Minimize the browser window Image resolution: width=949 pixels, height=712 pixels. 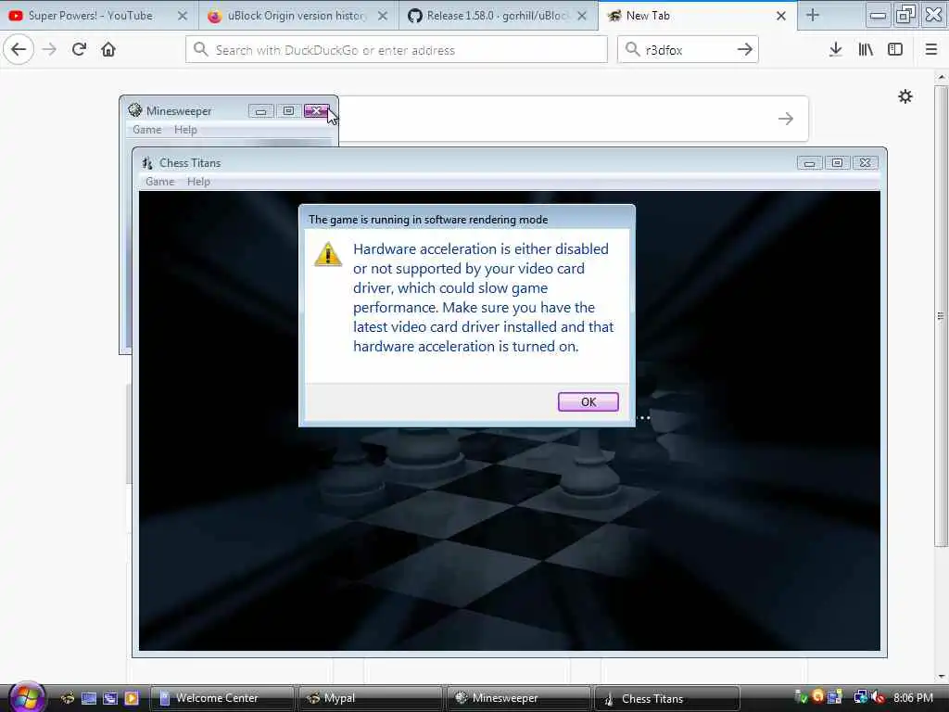tap(878, 15)
